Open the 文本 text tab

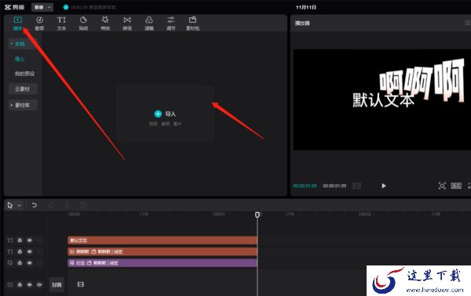[x=61, y=23]
